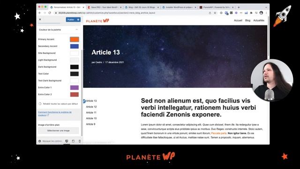Close the Neve PRO browser tab
300x169 pixels.
pos(121,8)
